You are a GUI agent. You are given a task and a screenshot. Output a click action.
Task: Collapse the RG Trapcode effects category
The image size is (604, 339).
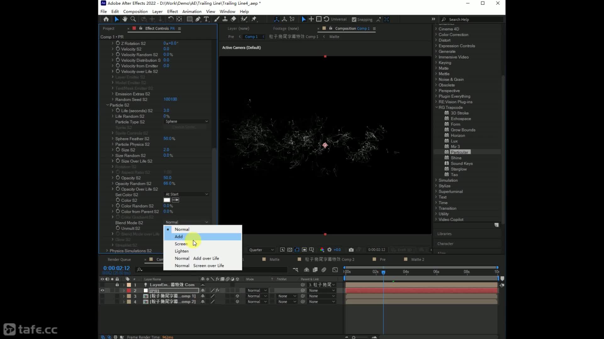436,107
